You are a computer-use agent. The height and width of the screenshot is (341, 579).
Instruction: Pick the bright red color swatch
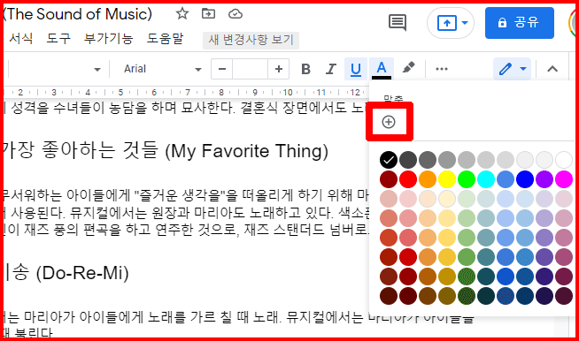click(408, 179)
